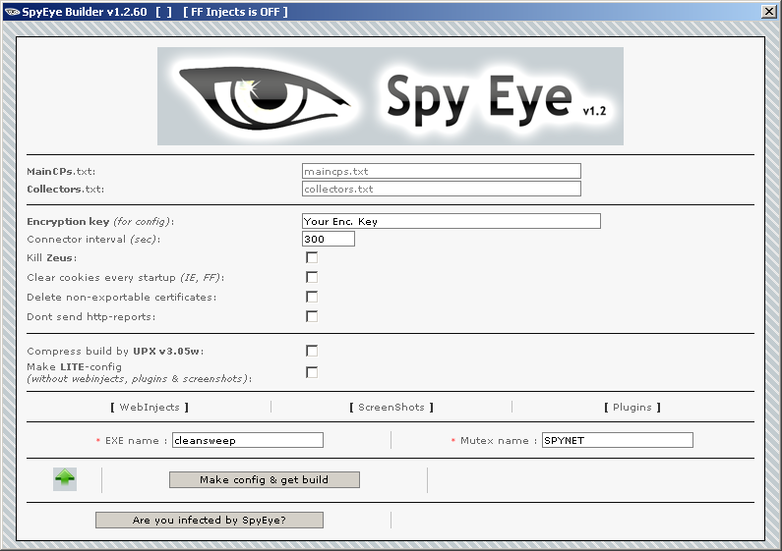Click the EXE name field containing cleansweep
This screenshot has height=551, width=782.
click(x=248, y=440)
